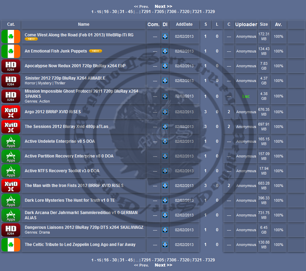Open XviD category beside Man with Iron Fists
This screenshot has height=271, width=306.
11,186
